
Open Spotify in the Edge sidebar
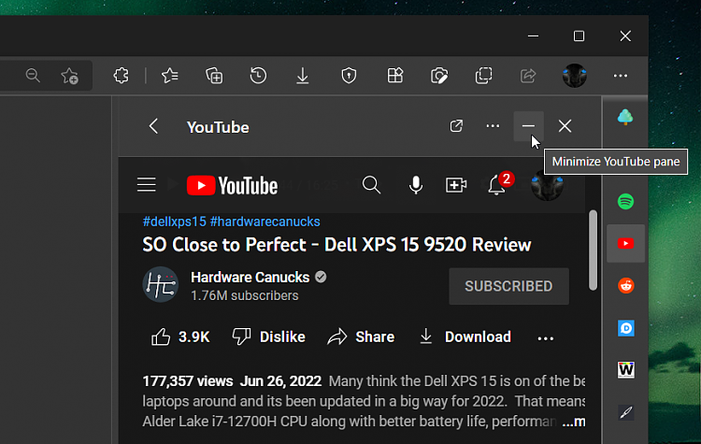click(x=625, y=202)
